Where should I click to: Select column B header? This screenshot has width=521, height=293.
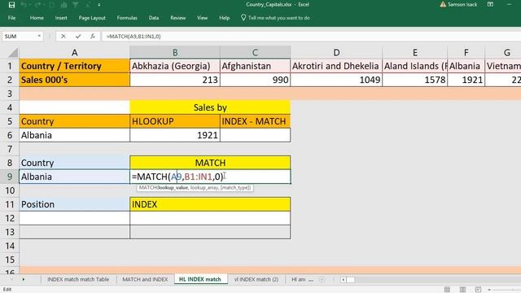click(x=175, y=52)
